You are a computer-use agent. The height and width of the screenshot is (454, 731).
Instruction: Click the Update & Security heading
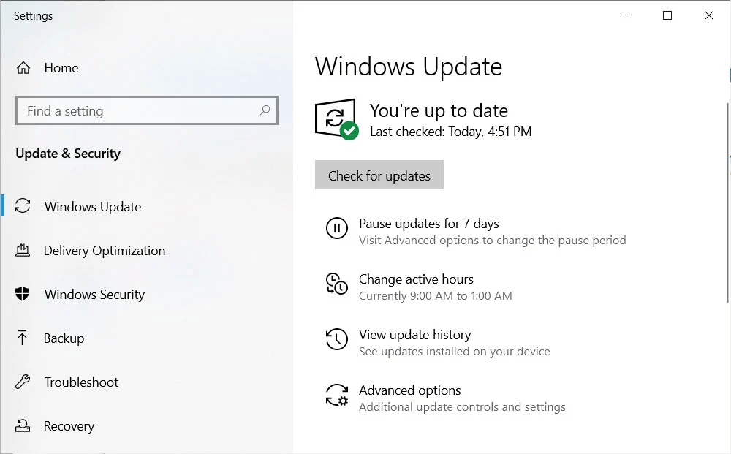click(x=68, y=154)
